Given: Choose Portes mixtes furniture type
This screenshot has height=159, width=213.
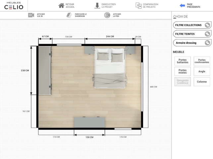Looking at the screenshot, I should pos(183,71).
